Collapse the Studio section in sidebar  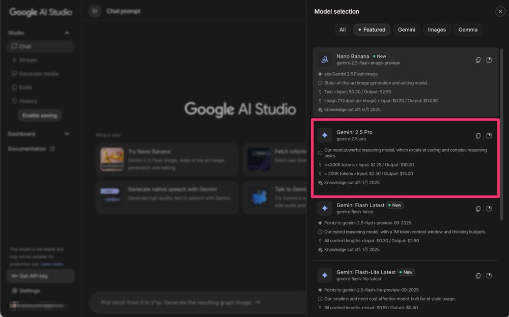click(67, 33)
